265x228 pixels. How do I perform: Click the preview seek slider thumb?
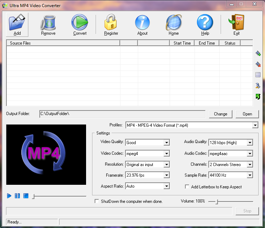(x=33, y=196)
